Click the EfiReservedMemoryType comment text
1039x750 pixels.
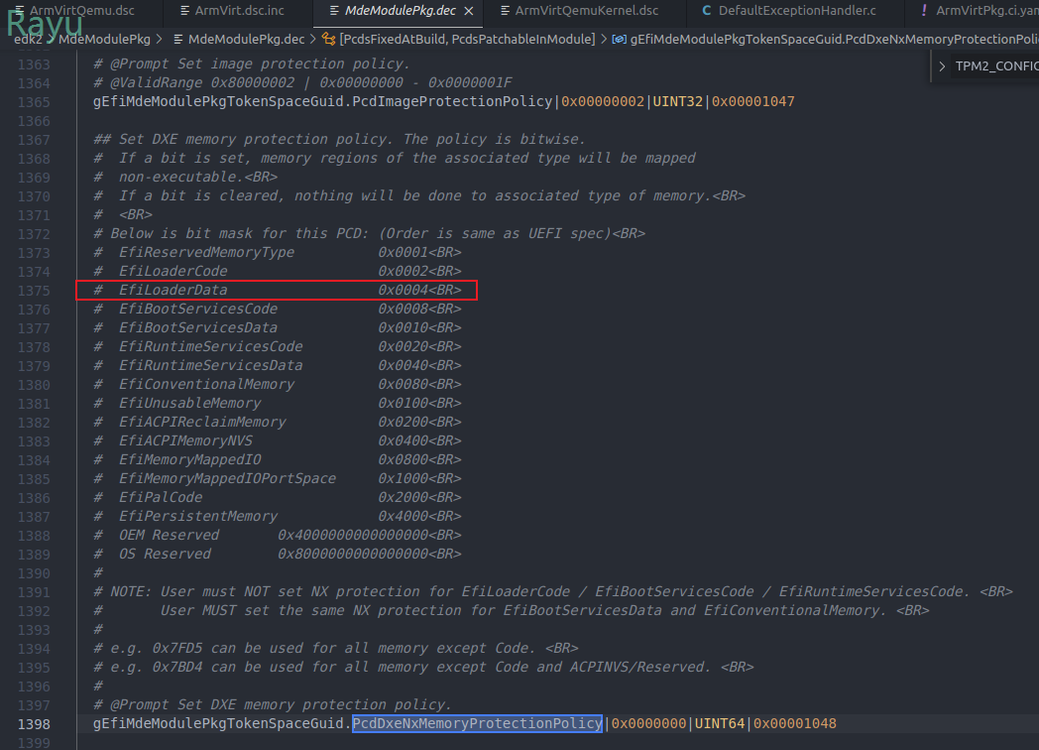point(207,252)
